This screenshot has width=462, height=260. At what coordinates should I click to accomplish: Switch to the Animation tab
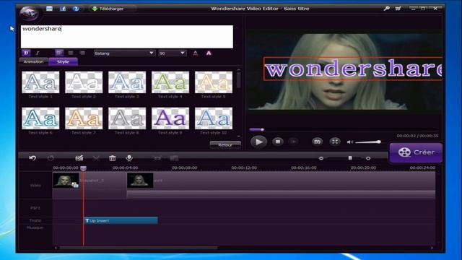pos(33,61)
